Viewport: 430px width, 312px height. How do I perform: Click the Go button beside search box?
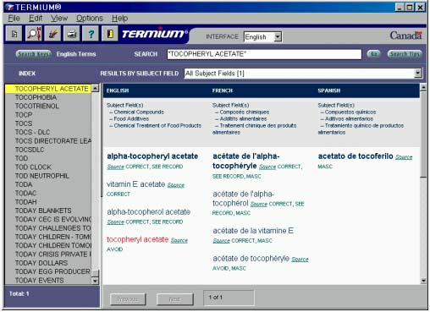click(373, 54)
